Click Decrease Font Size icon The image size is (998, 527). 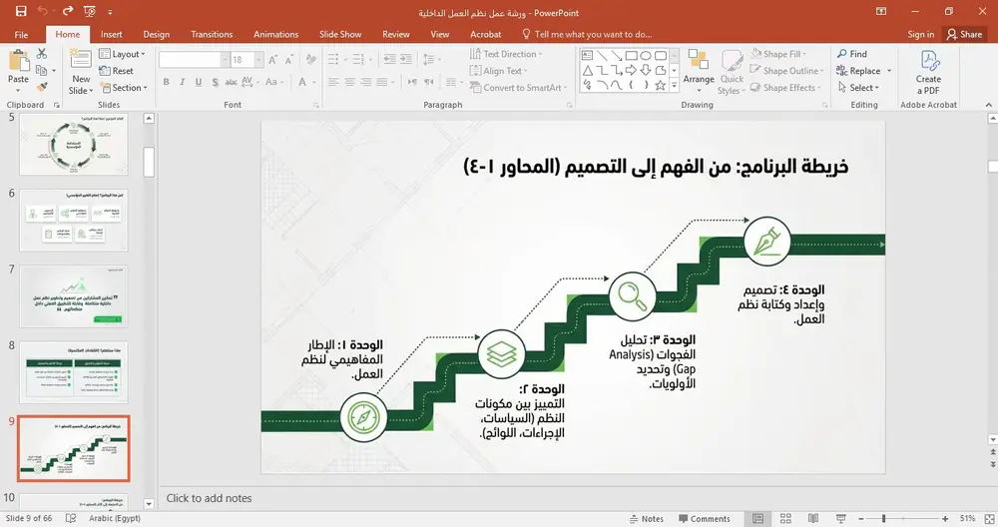289,60
